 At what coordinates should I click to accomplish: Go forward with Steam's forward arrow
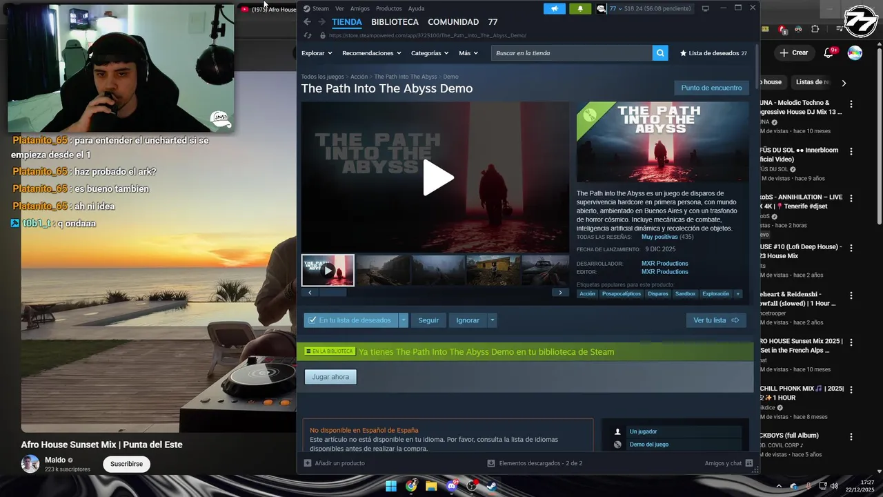tap(321, 22)
